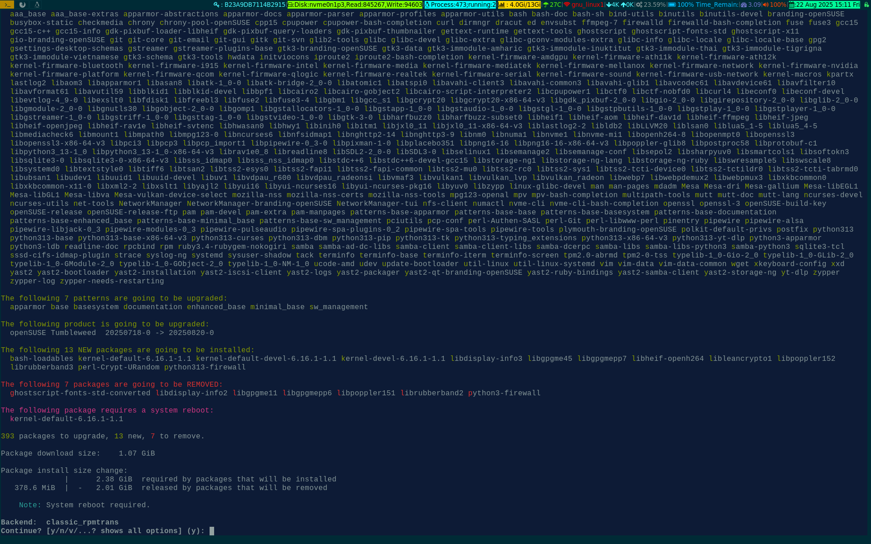Click 'Mesa-libEGL1' package name
Image resolution: width=871 pixels, height=544 pixels.
[x=831, y=186]
